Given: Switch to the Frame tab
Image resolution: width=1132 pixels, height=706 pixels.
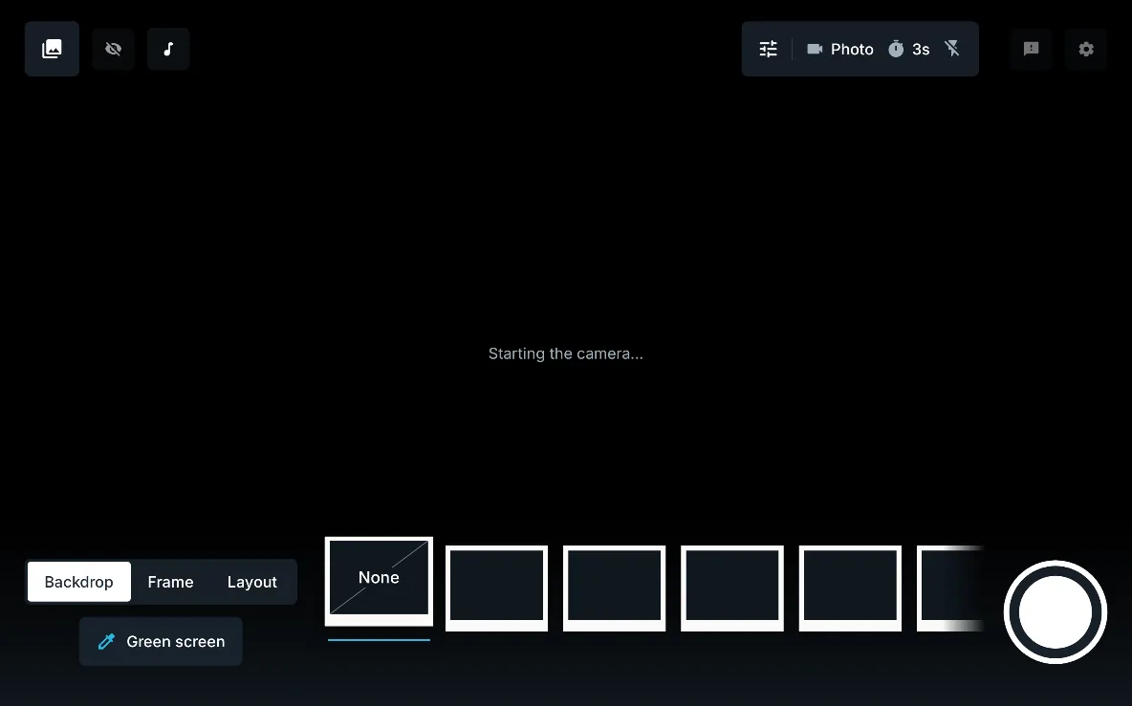Looking at the screenshot, I should [170, 582].
